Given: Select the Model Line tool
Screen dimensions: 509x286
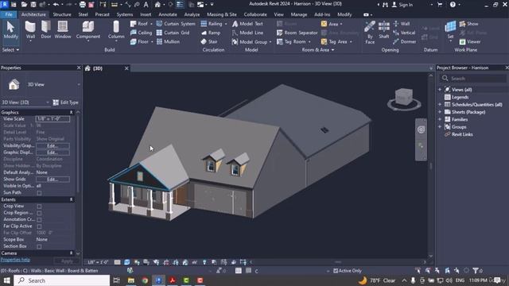Looking at the screenshot, I should [x=247, y=33].
